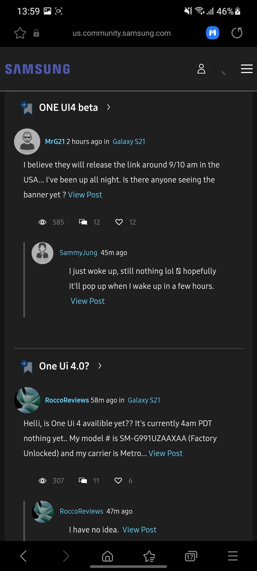Open MrG21's user profile link
257x571 pixels.
coord(55,142)
